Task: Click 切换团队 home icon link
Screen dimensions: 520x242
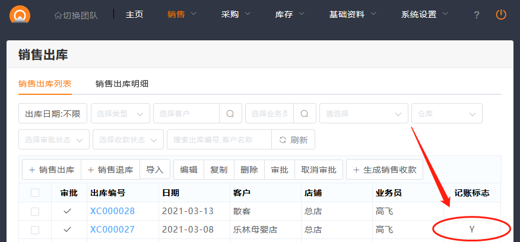Action: click(76, 15)
